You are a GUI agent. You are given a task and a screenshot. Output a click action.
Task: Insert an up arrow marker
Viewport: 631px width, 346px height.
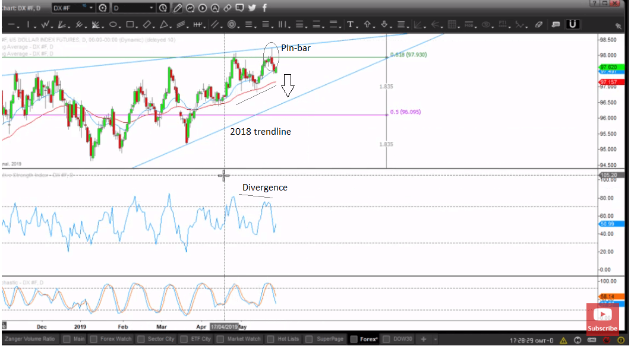click(368, 25)
